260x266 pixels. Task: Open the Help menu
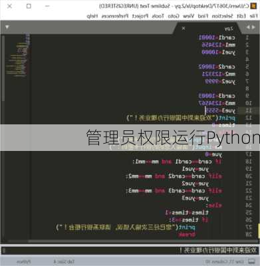pyautogui.click(x=92, y=16)
